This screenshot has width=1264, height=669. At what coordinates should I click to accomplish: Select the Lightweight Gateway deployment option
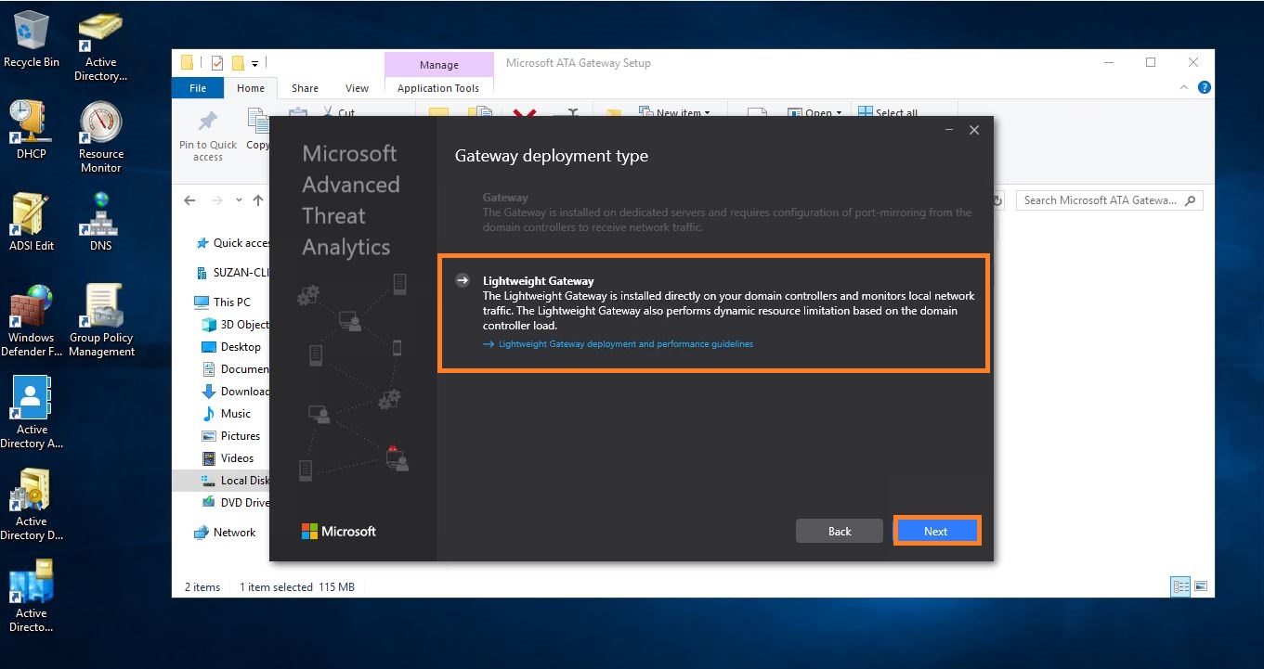coord(713,313)
